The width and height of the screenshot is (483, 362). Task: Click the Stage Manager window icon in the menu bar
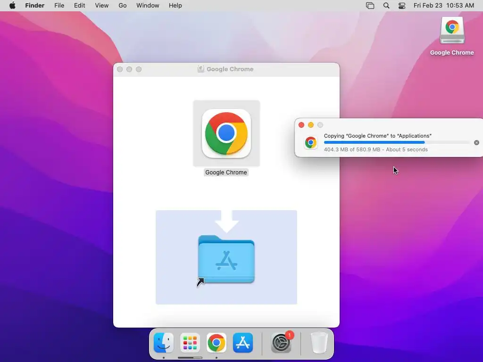(370, 6)
